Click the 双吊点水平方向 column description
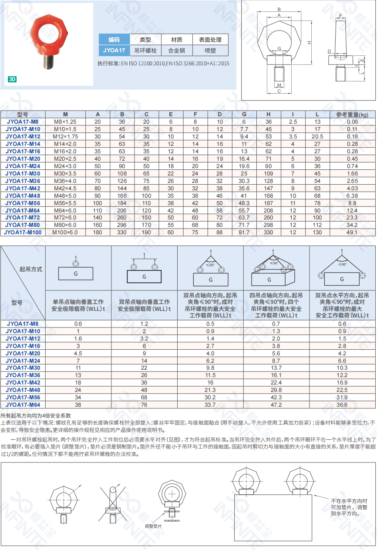The height and width of the screenshot is (550, 377). pyautogui.click(x=342, y=305)
